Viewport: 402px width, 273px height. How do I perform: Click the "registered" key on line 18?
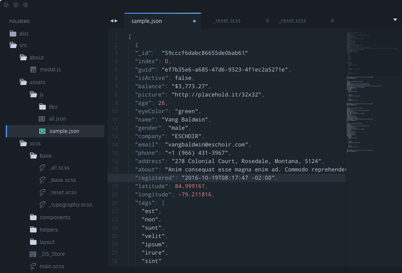pos(155,178)
